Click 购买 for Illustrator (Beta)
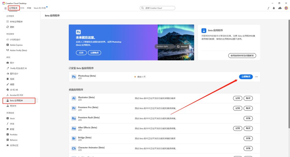This screenshot has width=290, height=157. point(248,98)
